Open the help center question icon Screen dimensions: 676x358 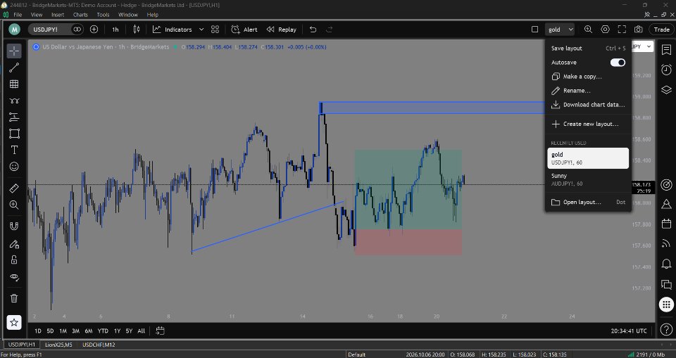coord(666,331)
